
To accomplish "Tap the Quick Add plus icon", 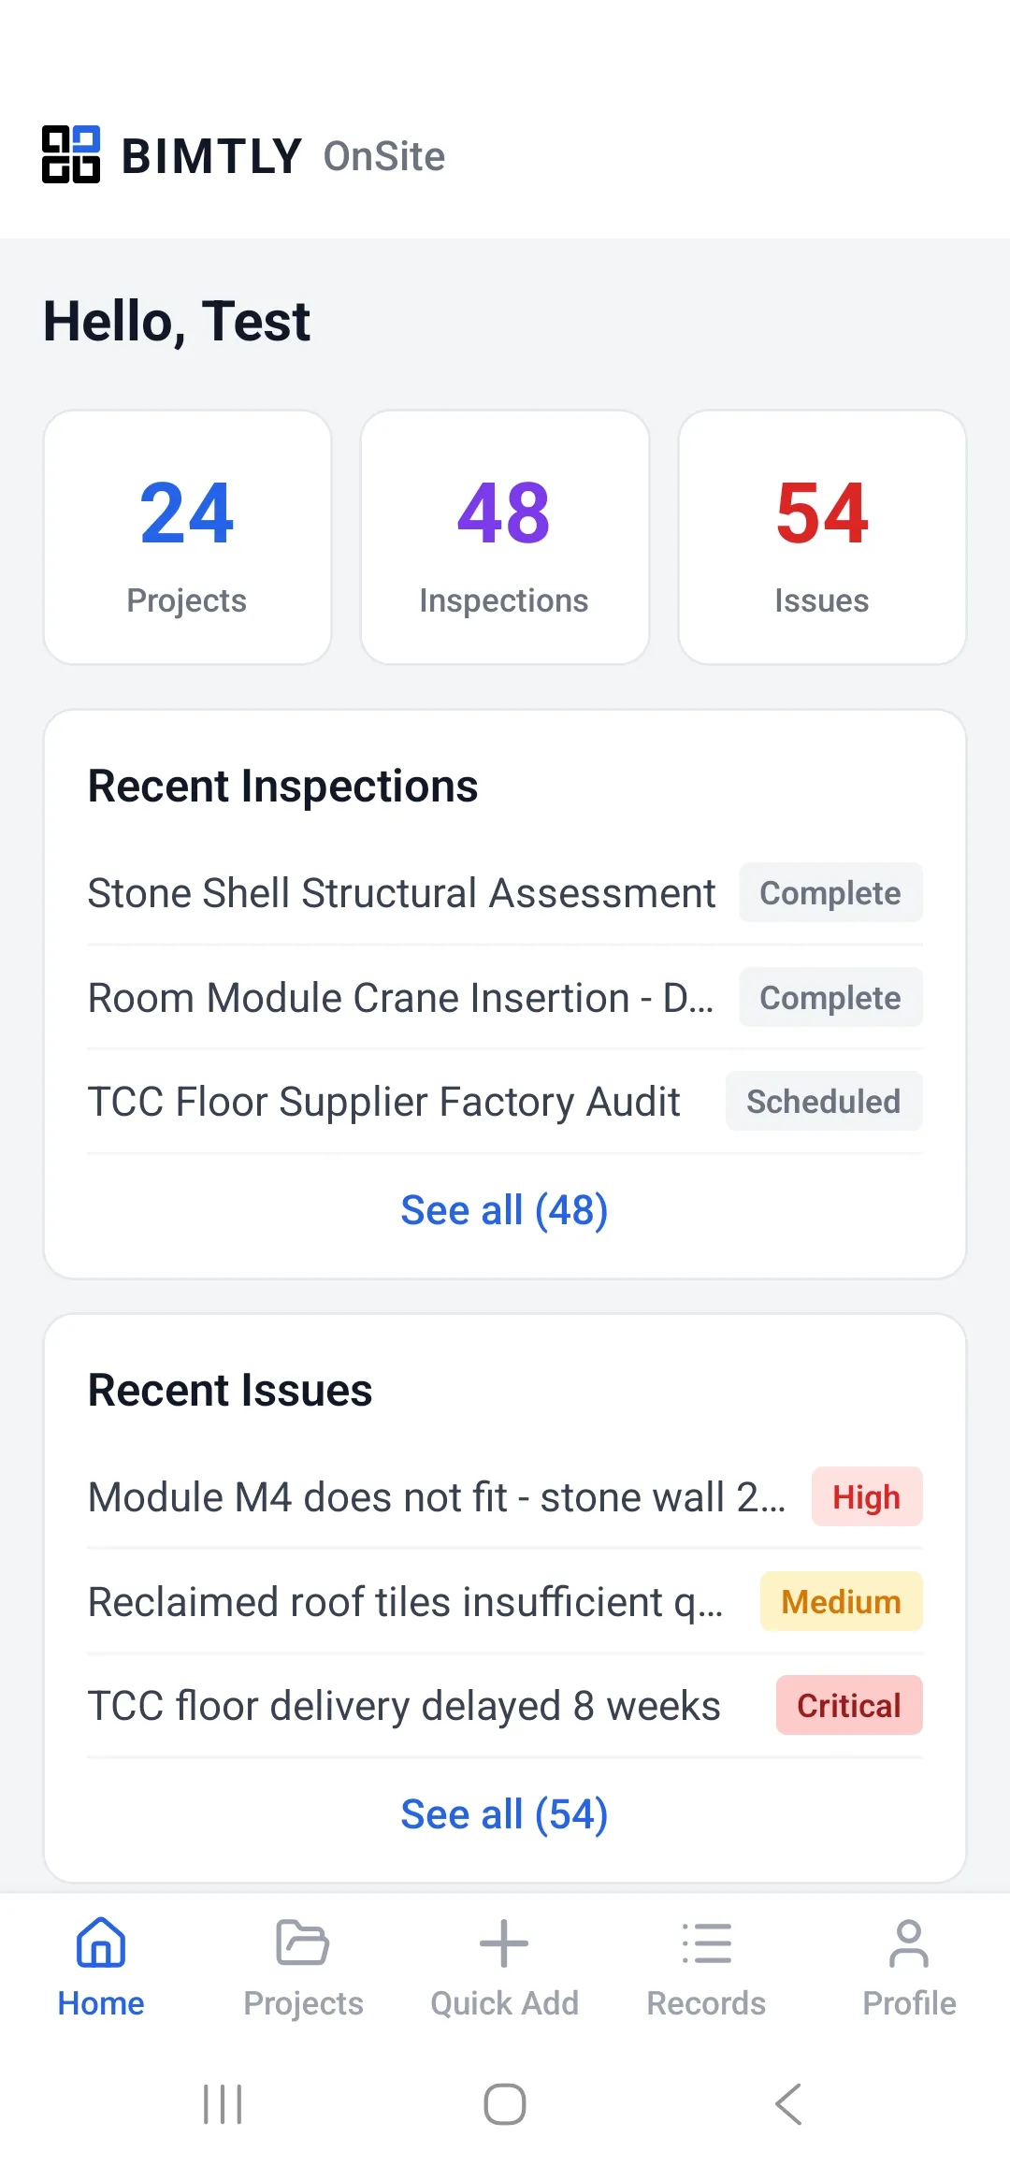I will [504, 1943].
